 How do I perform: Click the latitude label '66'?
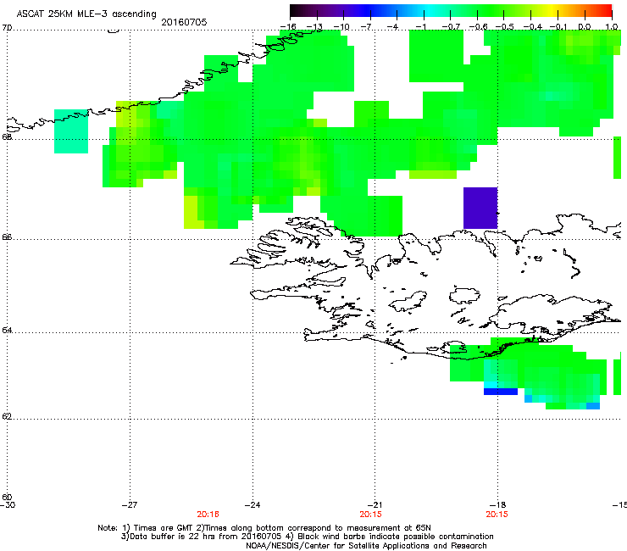click(7, 237)
